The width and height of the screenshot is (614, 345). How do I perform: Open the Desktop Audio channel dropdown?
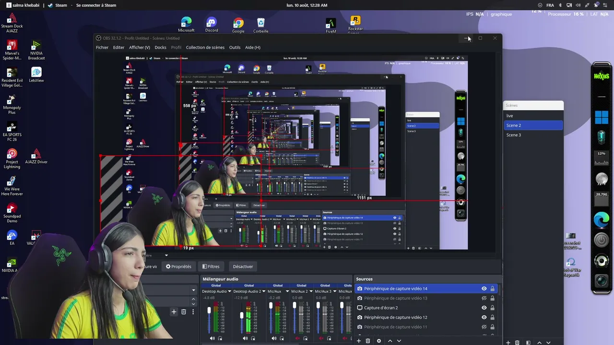coord(229,291)
